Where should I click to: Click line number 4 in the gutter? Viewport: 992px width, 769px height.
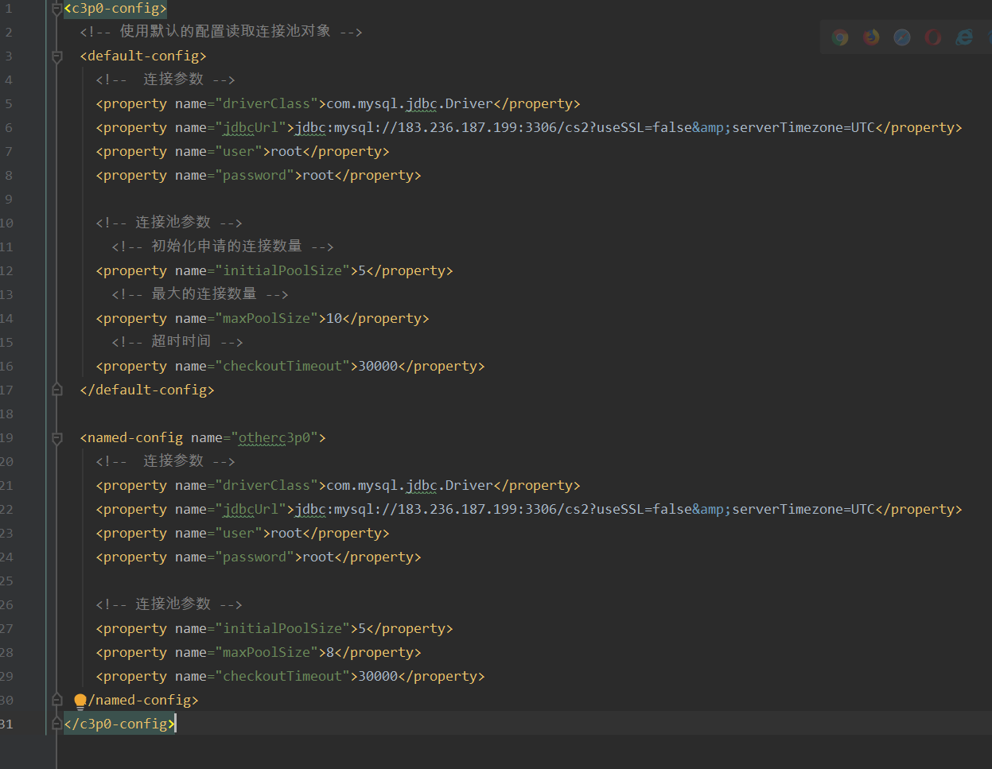click(x=9, y=80)
